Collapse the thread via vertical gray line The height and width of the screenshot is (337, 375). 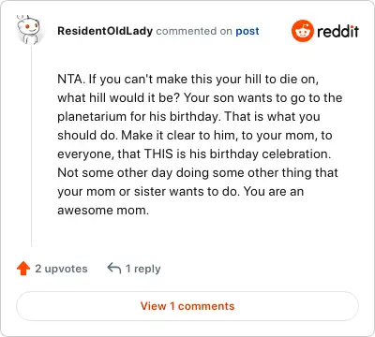pyautogui.click(x=32, y=145)
